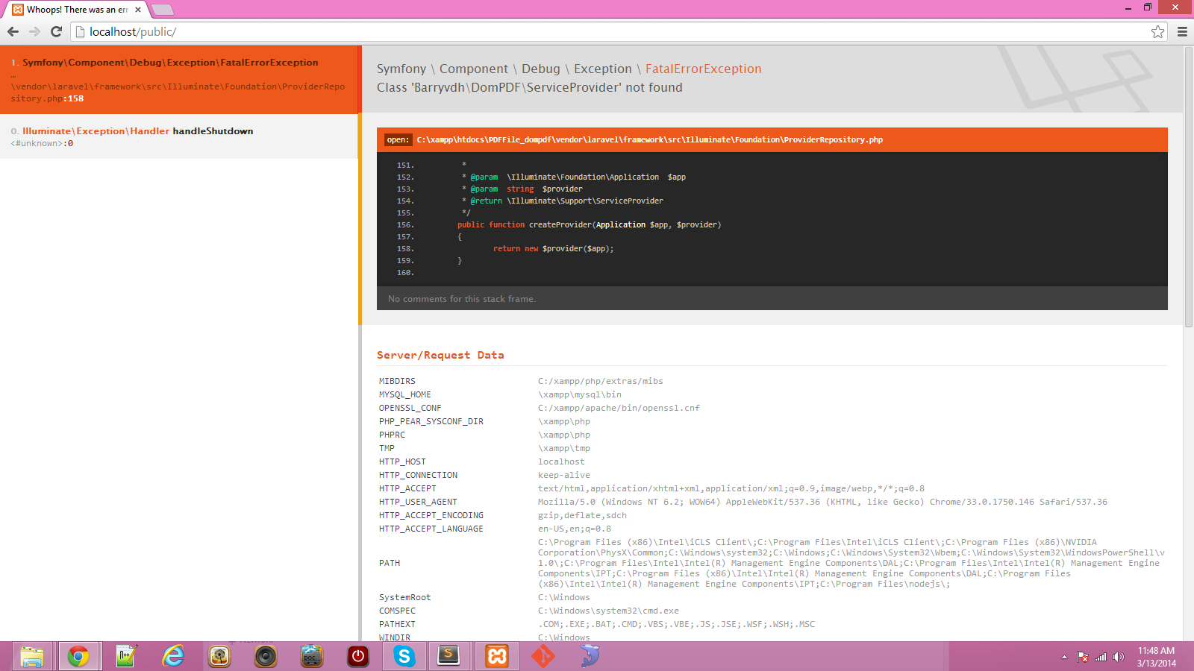Click the PHPRC row label
Image resolution: width=1194 pixels, height=671 pixels.
pos(392,435)
